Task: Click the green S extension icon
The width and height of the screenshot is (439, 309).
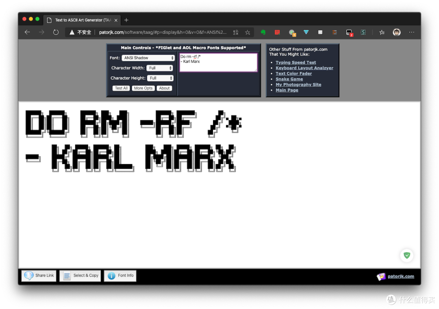Action: [x=363, y=32]
